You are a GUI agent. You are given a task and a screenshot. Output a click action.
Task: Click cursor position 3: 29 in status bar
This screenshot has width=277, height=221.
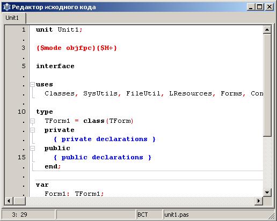[x=20, y=215]
